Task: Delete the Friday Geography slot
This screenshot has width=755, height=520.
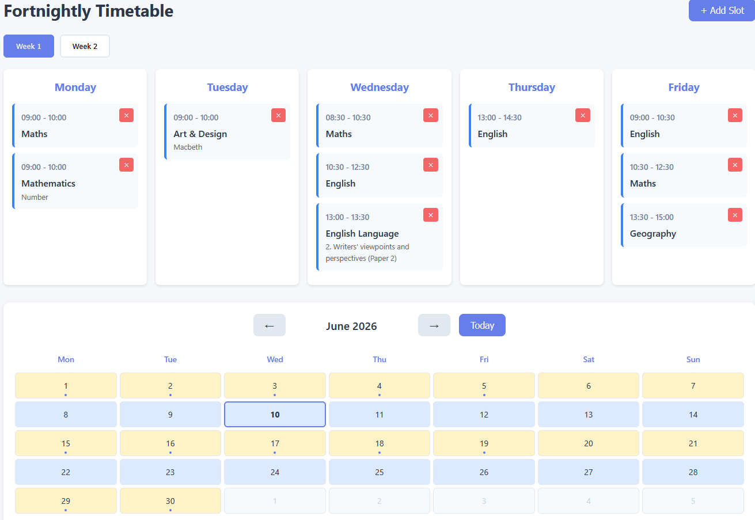Action: (735, 215)
